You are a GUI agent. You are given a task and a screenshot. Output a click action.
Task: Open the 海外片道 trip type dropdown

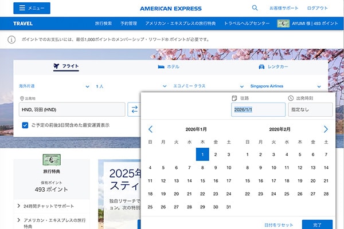pyautogui.click(x=52, y=86)
